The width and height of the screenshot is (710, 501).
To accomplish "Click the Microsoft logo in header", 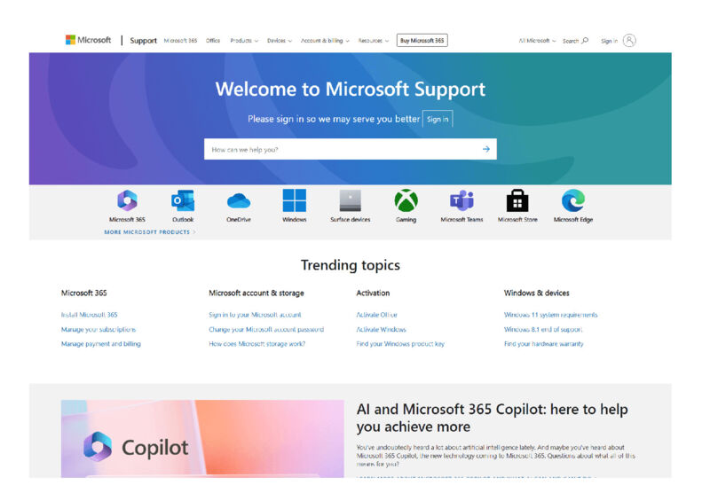I will click(88, 40).
